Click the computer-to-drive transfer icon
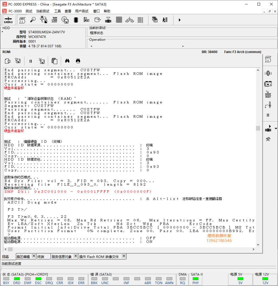This screenshot has height=286, width=278. 44,20
